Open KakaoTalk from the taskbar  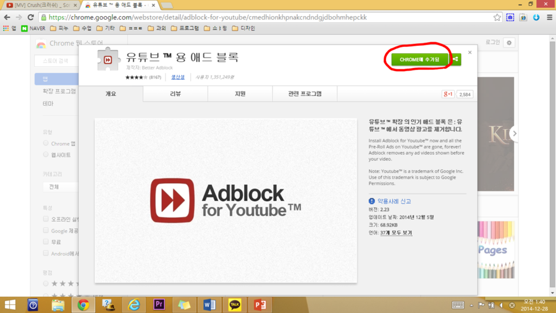234,305
